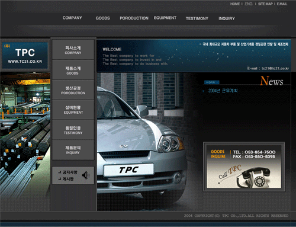The image size is (296, 227).
Task: Open GOODS in top navigation
Action: [x=102, y=18]
